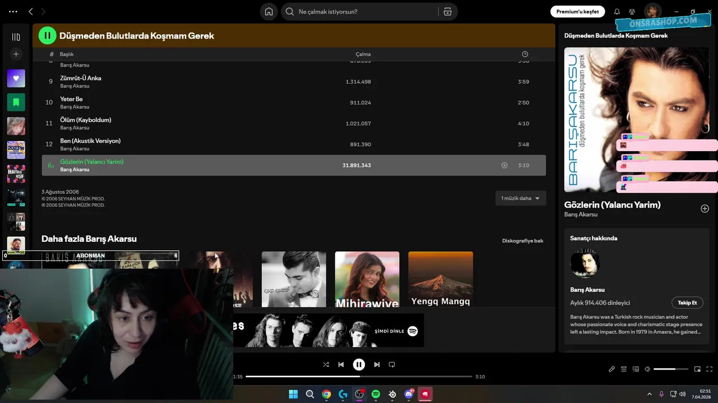Screen dimensions: 718x403
Task: Open the 'Mihirawiye' album card
Action: point(367,279)
